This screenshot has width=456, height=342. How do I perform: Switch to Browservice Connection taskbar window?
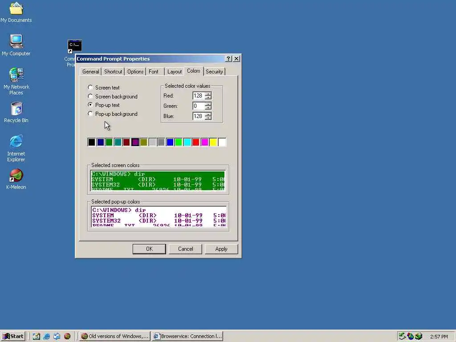187,336
